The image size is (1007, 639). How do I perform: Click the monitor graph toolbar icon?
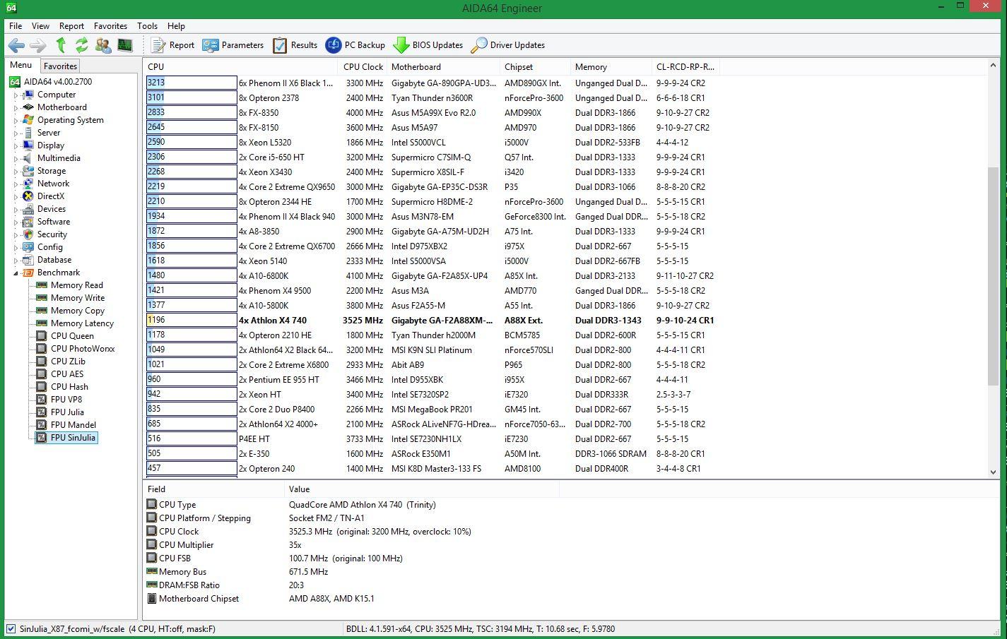pos(125,45)
